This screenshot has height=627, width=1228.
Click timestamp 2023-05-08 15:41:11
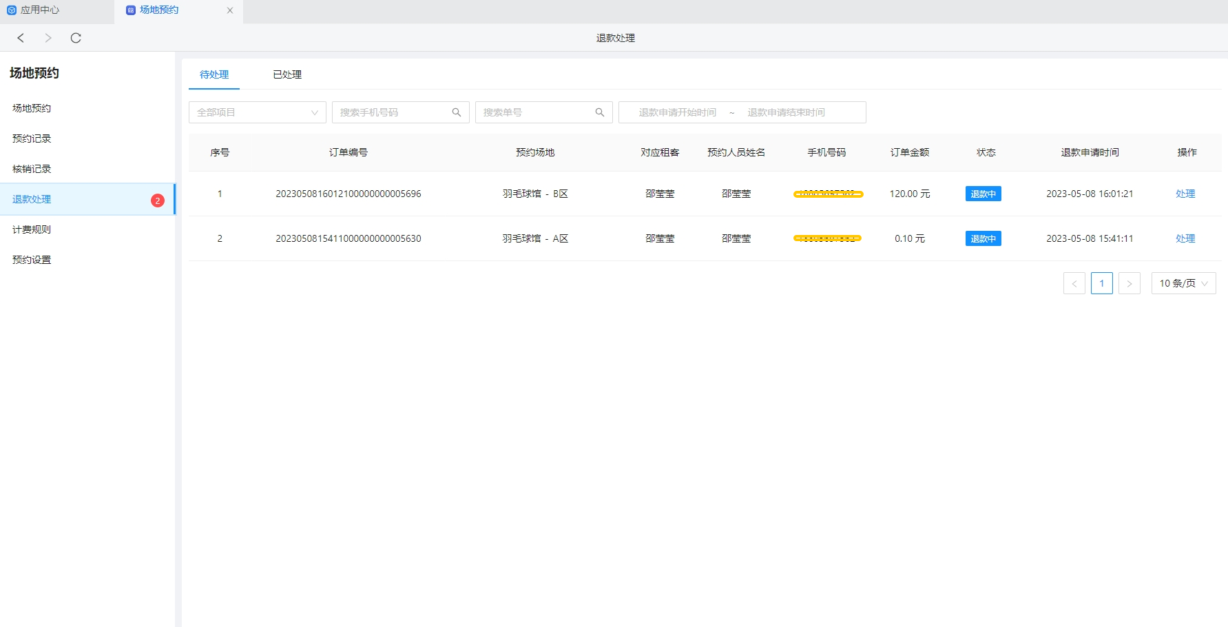click(1090, 238)
